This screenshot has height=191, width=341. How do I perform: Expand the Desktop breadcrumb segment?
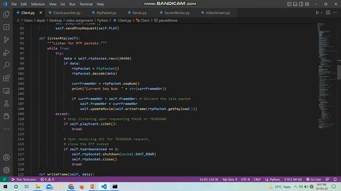55,20
